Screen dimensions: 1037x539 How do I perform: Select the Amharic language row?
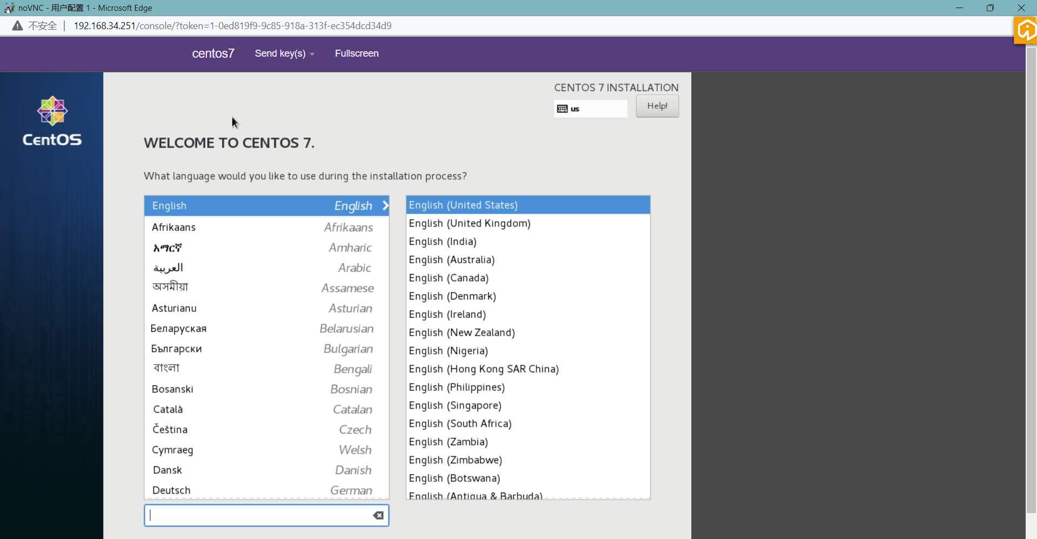pos(266,248)
